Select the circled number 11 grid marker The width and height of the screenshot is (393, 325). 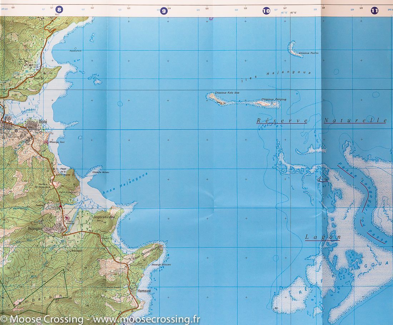[x=374, y=10]
